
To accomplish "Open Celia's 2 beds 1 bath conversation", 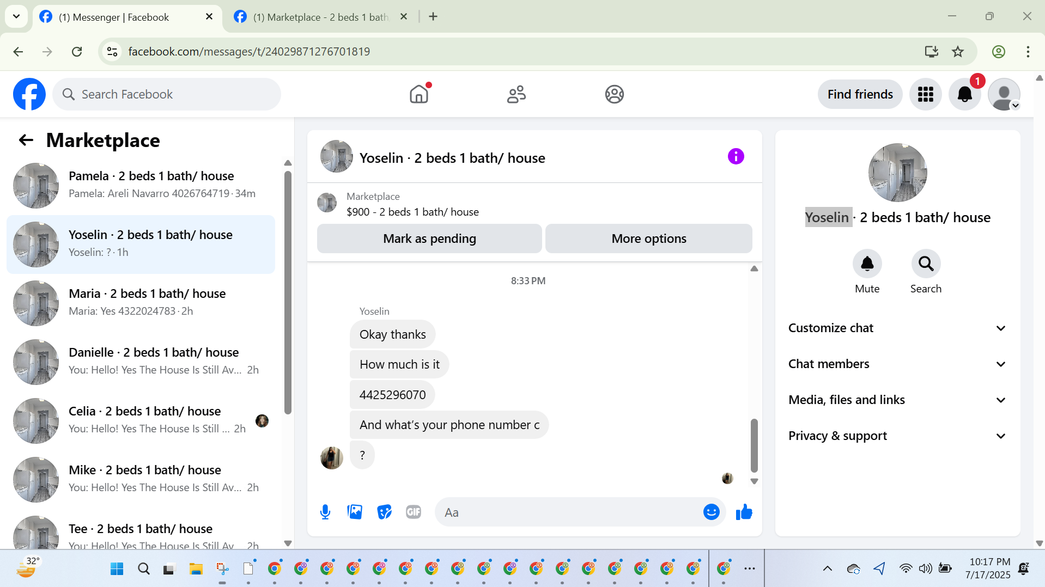I will (x=141, y=421).
